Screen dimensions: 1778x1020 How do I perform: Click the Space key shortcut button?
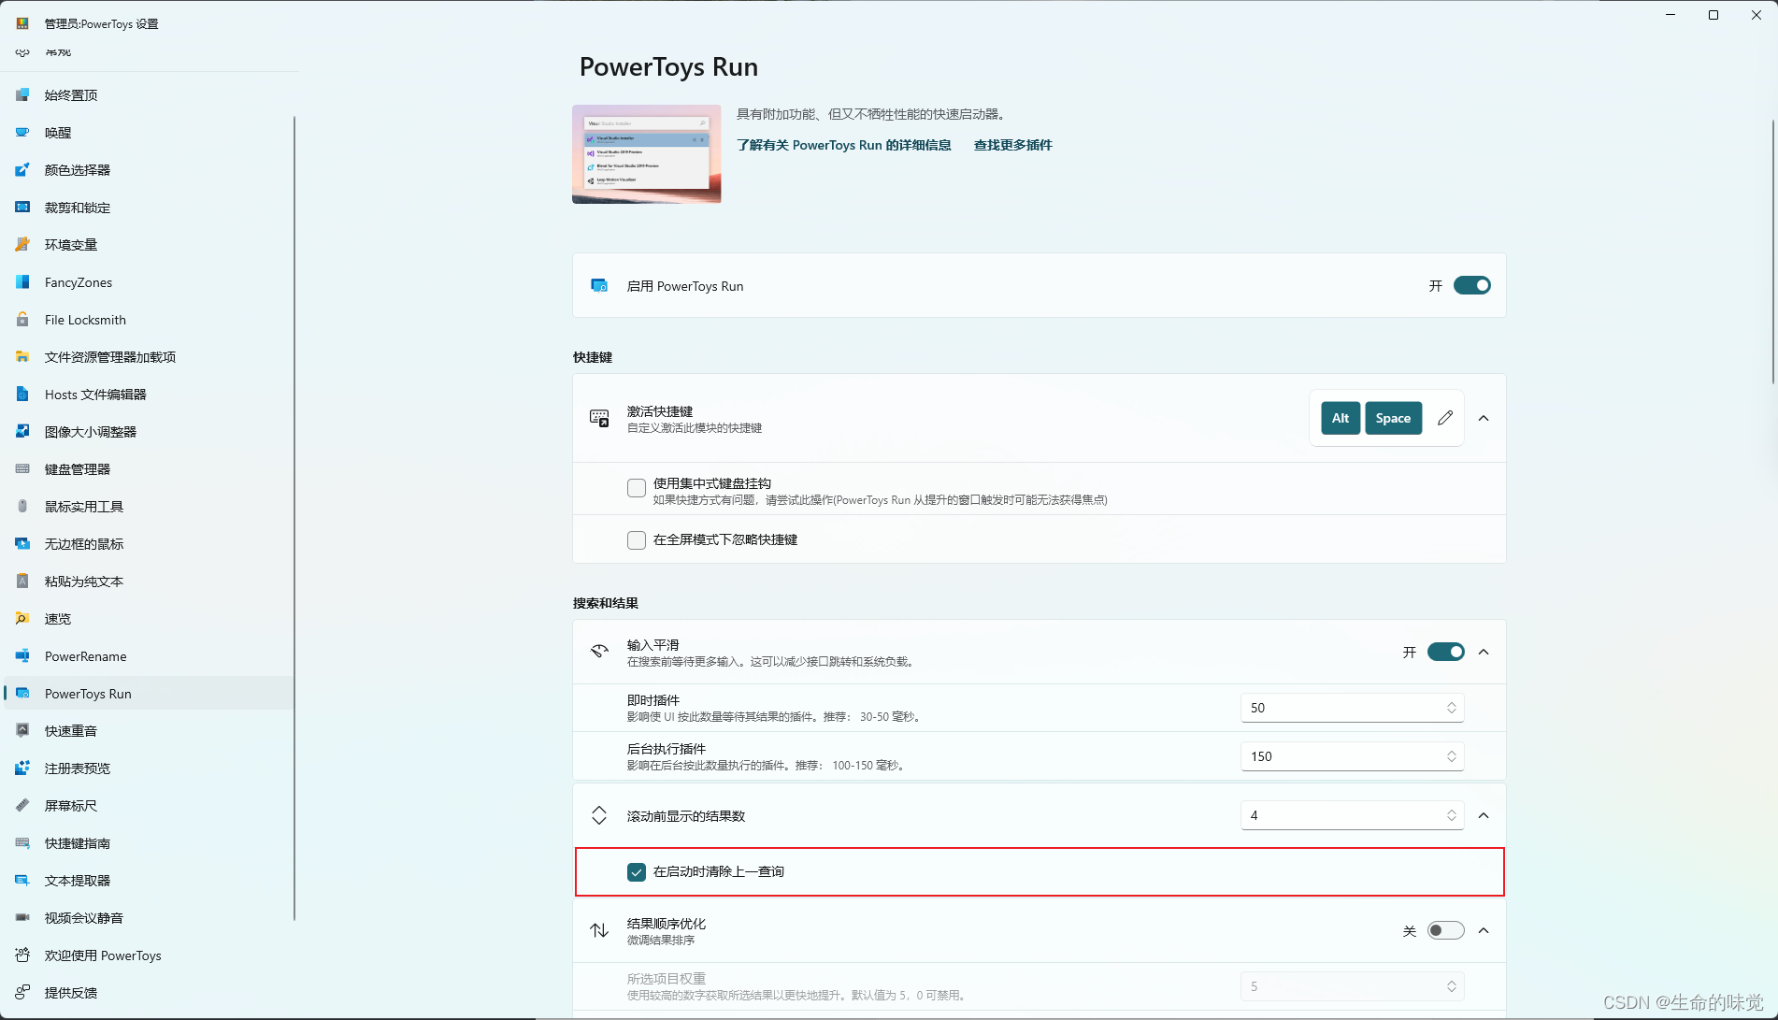tap(1393, 418)
